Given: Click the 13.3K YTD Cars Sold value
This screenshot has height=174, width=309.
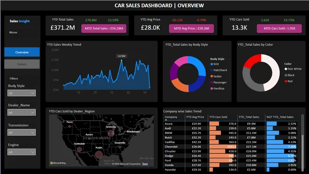Looking at the screenshot, I should click(239, 28).
